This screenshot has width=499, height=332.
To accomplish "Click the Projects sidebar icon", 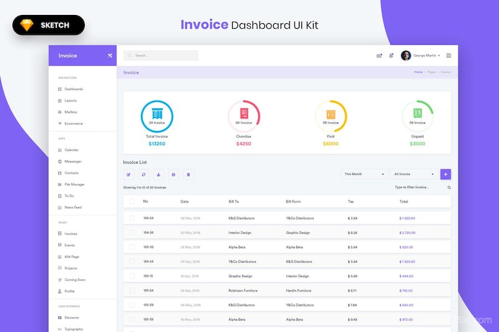I will click(59, 268).
